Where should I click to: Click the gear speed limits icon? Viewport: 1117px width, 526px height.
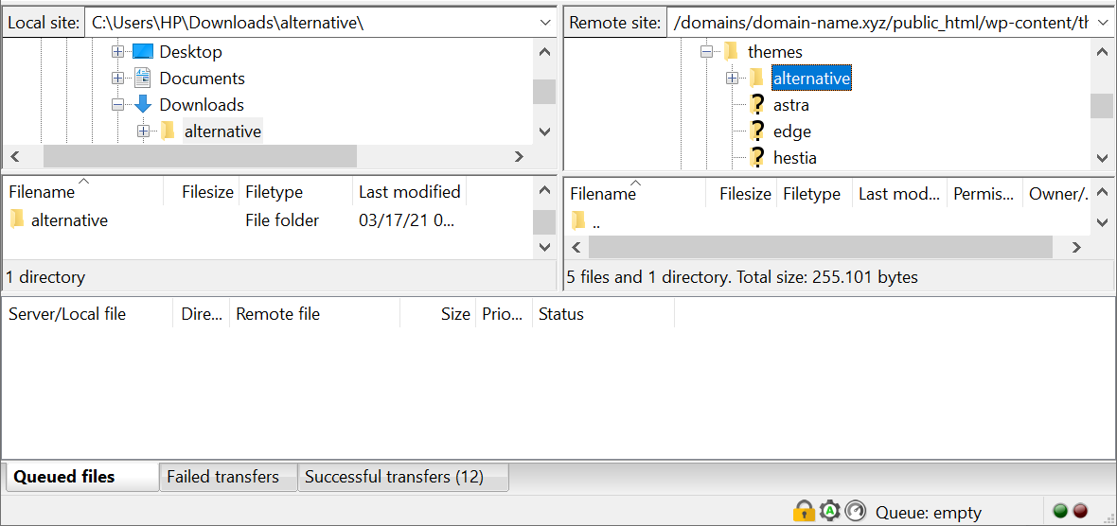coord(830,511)
